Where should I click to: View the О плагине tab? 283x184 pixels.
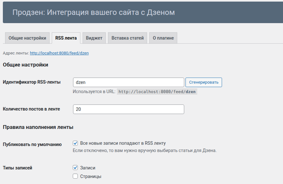(163, 38)
